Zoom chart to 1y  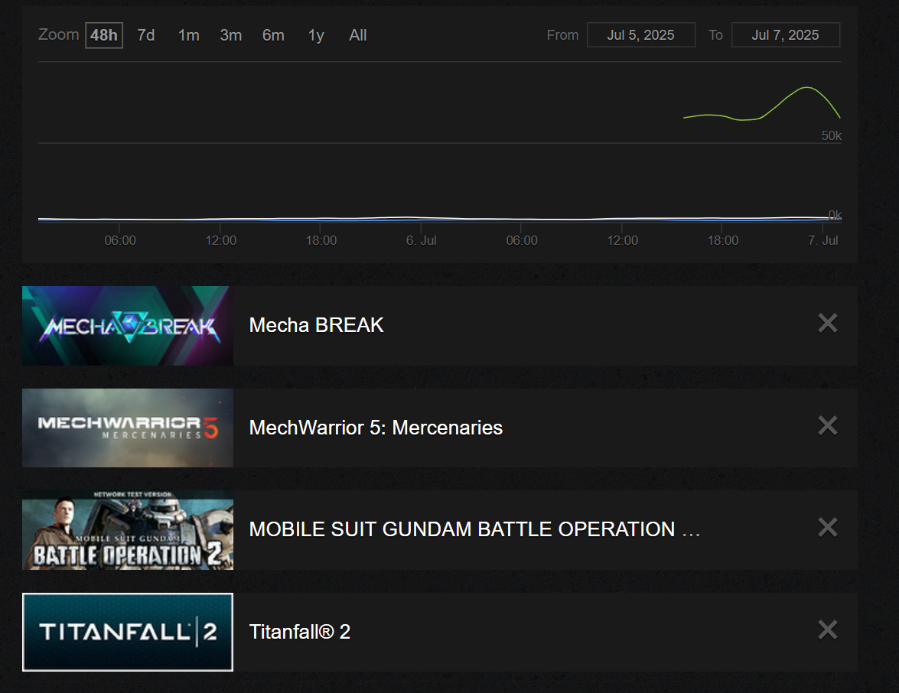tap(316, 35)
